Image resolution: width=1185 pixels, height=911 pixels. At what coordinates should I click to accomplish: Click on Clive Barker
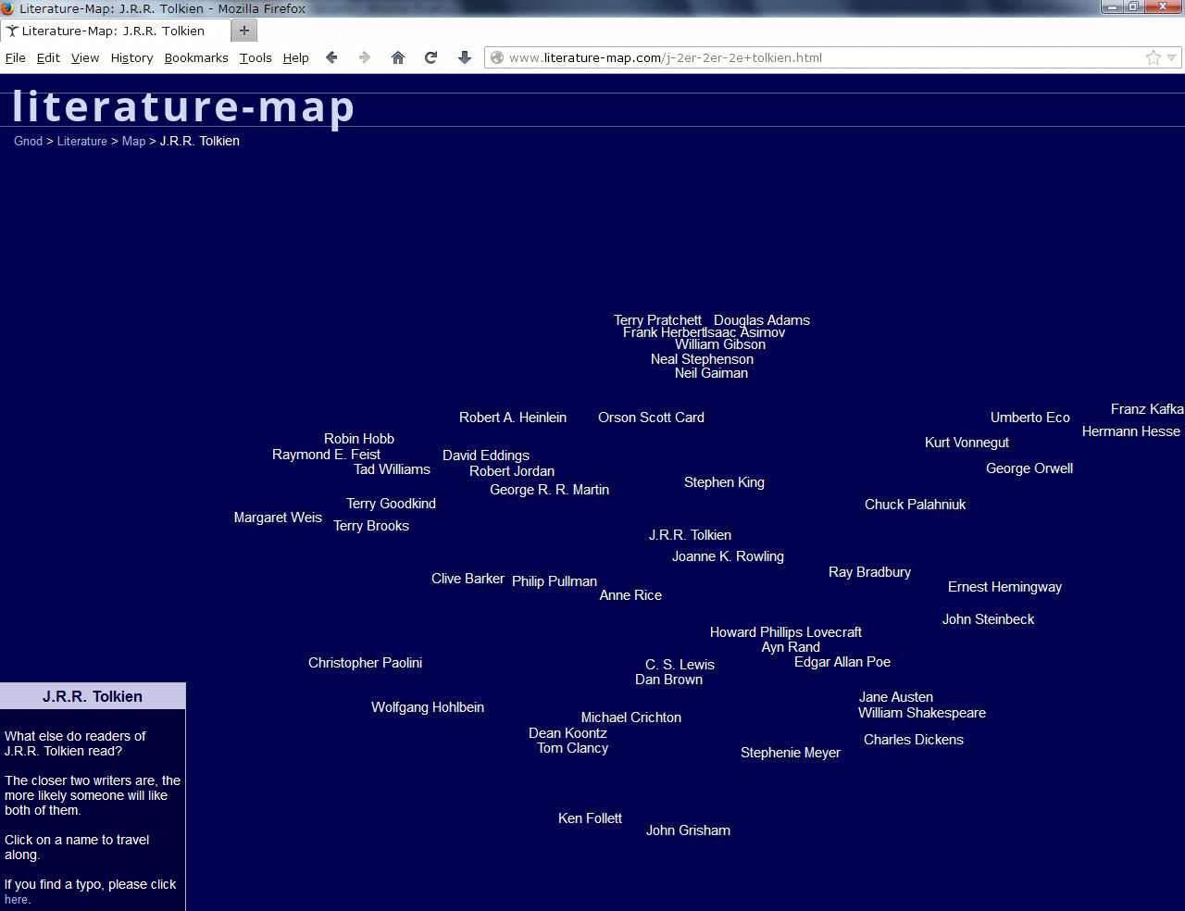point(468,579)
